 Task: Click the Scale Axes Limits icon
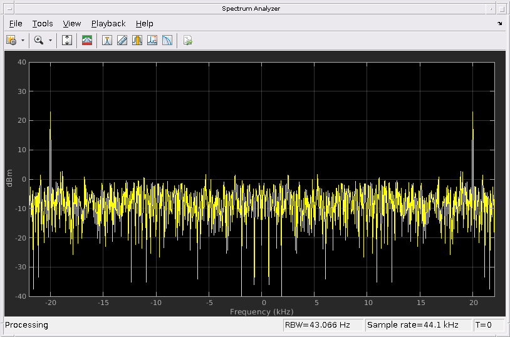[68, 41]
